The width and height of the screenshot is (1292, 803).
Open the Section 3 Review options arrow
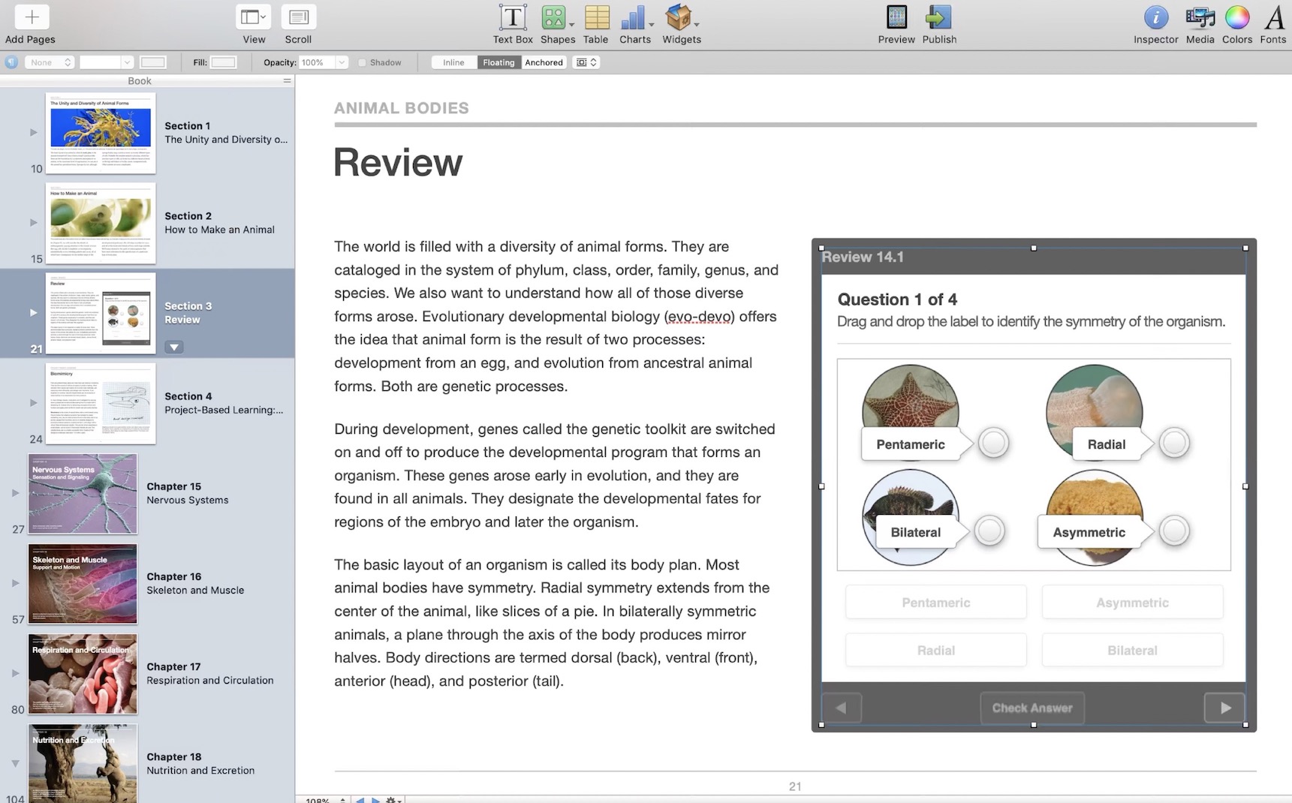tap(173, 347)
